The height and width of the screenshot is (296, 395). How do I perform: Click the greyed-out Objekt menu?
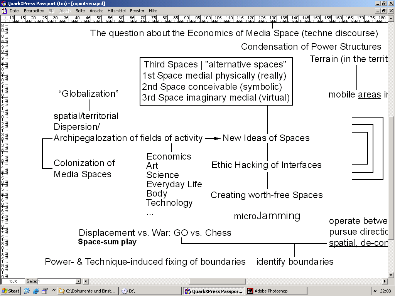65,11
